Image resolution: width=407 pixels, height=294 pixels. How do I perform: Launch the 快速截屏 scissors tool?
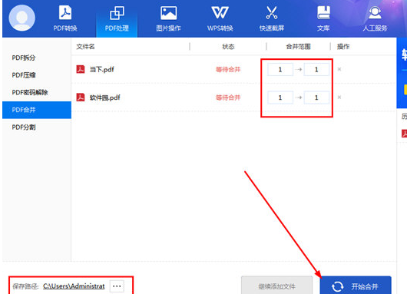click(x=272, y=18)
